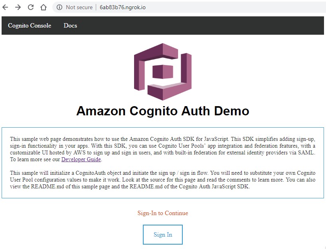
Task: Click the Sign-In to Continue text
Action: click(x=162, y=213)
